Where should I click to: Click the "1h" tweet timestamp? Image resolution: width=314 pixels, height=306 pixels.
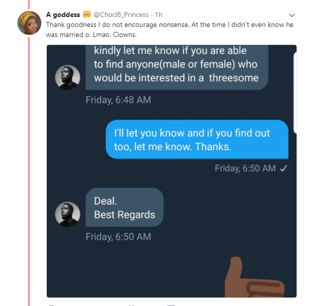pyautogui.click(x=159, y=14)
